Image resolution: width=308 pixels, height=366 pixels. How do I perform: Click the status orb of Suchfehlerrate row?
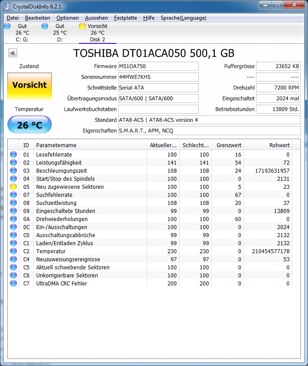[13, 195]
